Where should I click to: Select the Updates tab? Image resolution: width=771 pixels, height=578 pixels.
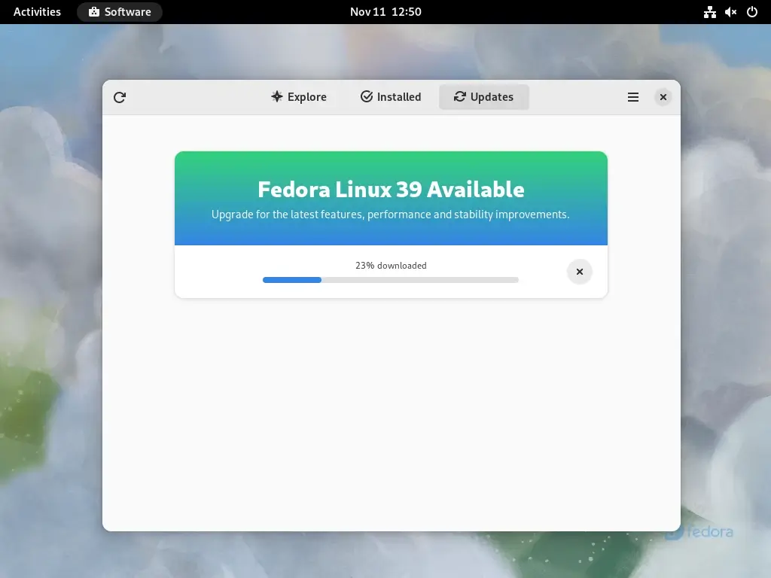click(484, 97)
